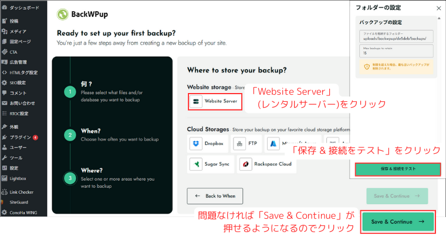The image size is (446, 241).
Task: Click the Microsoft Azure icon
Action: [273, 144]
